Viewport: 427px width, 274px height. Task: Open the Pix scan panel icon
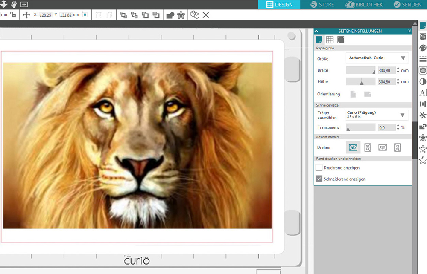click(423, 37)
